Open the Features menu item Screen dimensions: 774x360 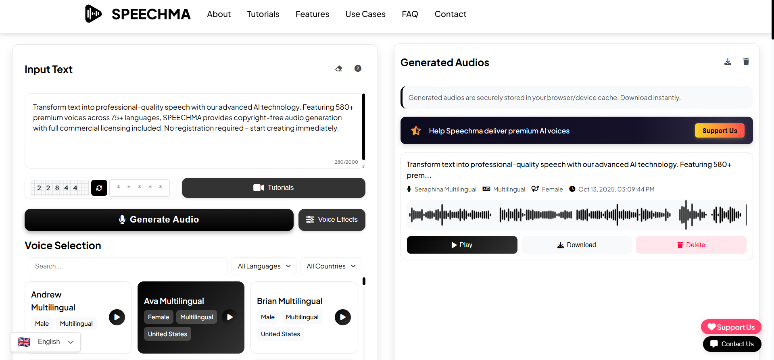click(x=312, y=14)
